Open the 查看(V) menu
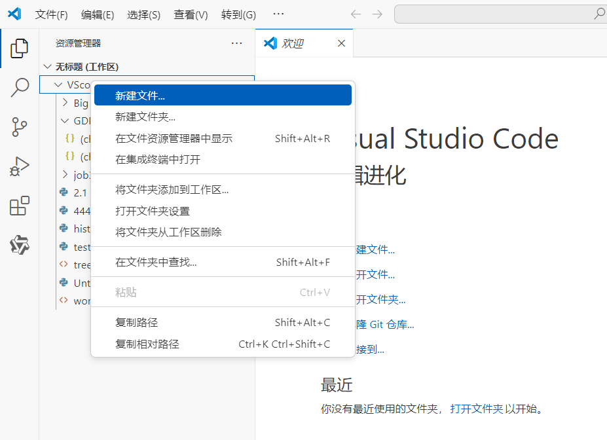The width and height of the screenshot is (607, 440). click(191, 14)
